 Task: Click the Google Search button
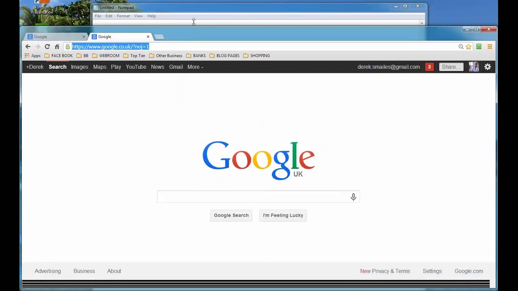click(231, 215)
